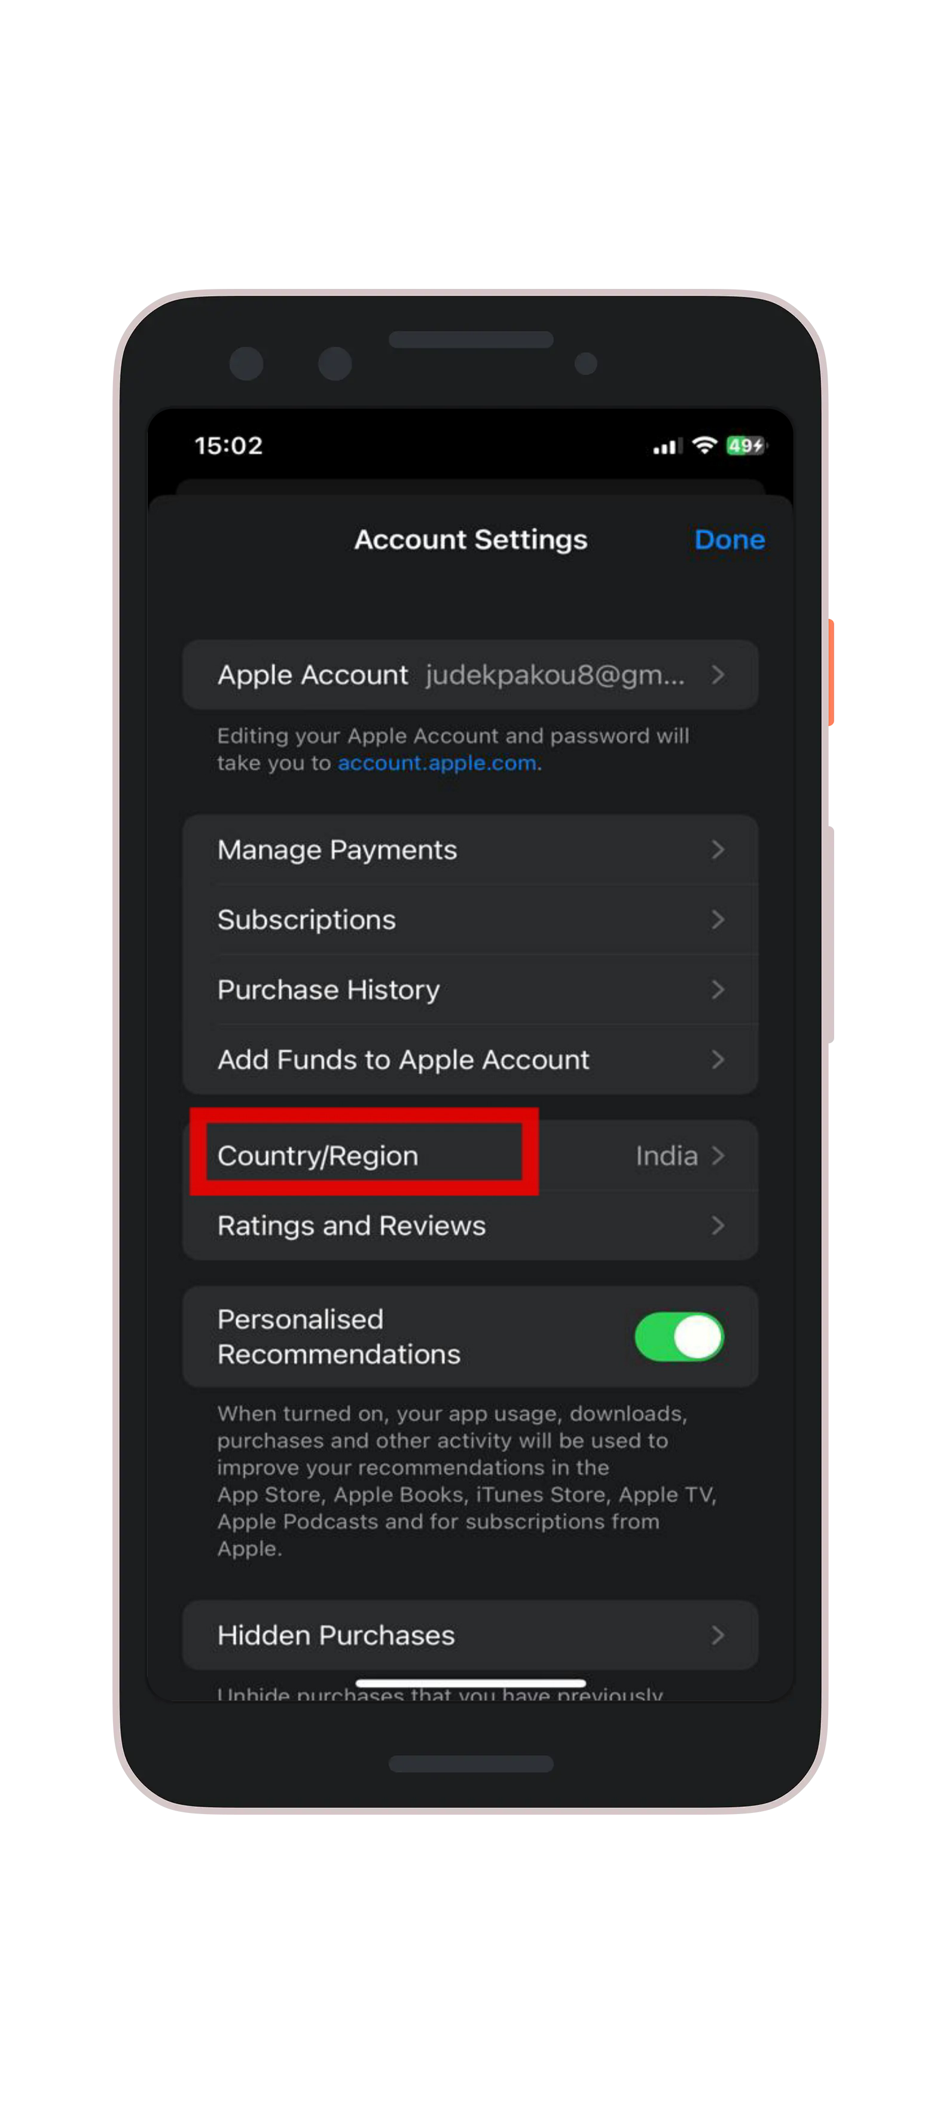Click chevron on Hidden Purchases row
Image resolution: width=946 pixels, height=2103 pixels.
tap(718, 1635)
